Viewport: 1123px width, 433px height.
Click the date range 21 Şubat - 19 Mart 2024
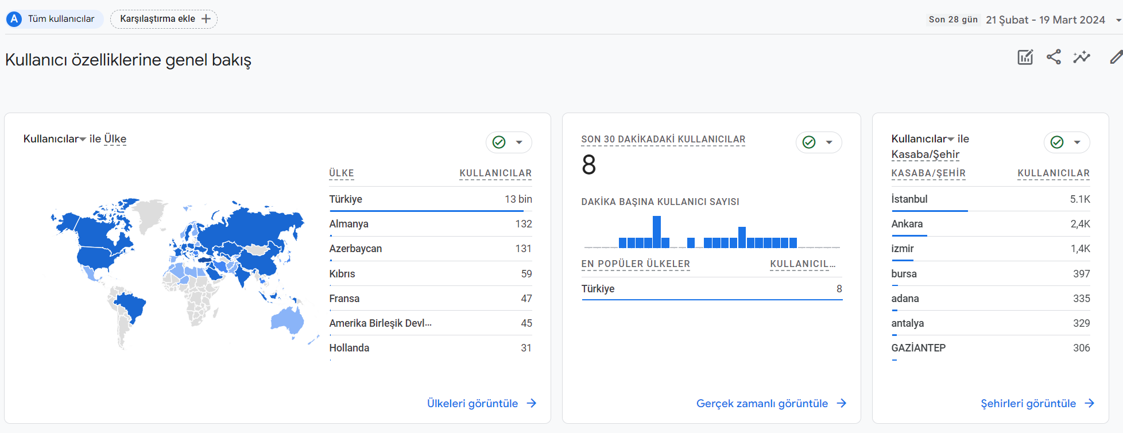(1045, 20)
